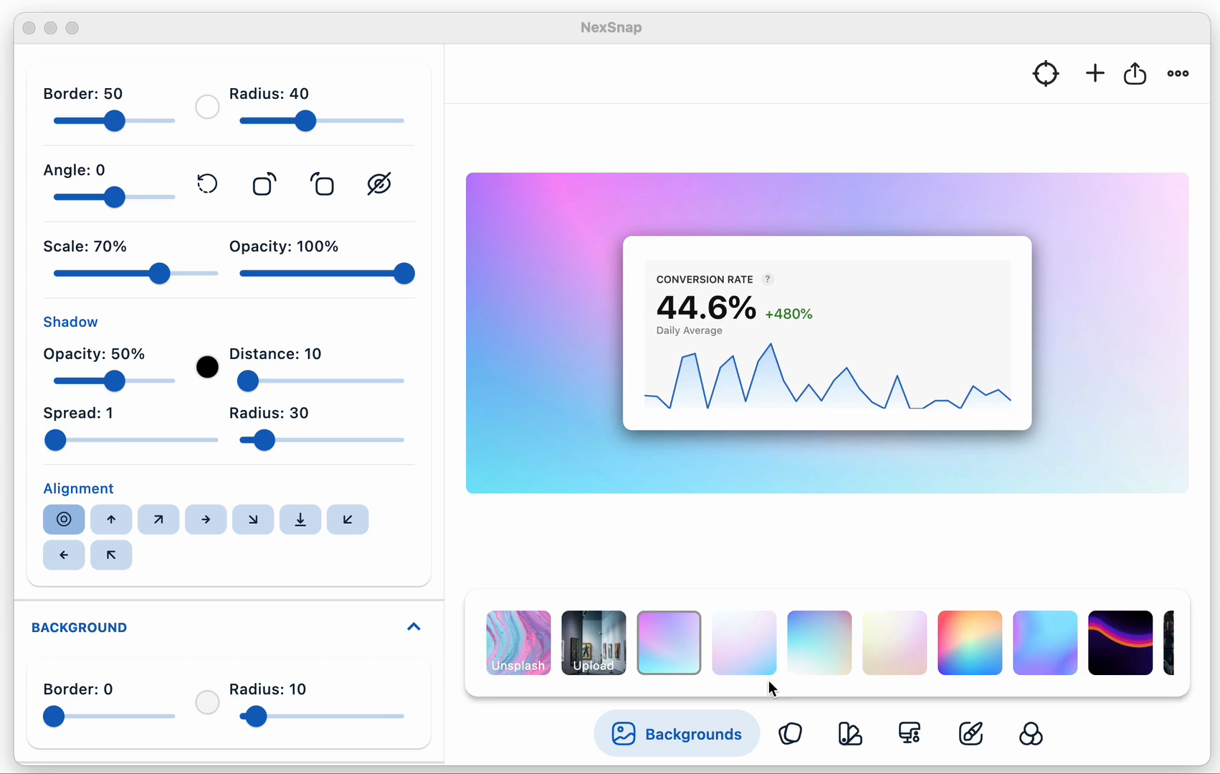
Task: Align to bottom-left corner arrow
Action: pos(348,520)
